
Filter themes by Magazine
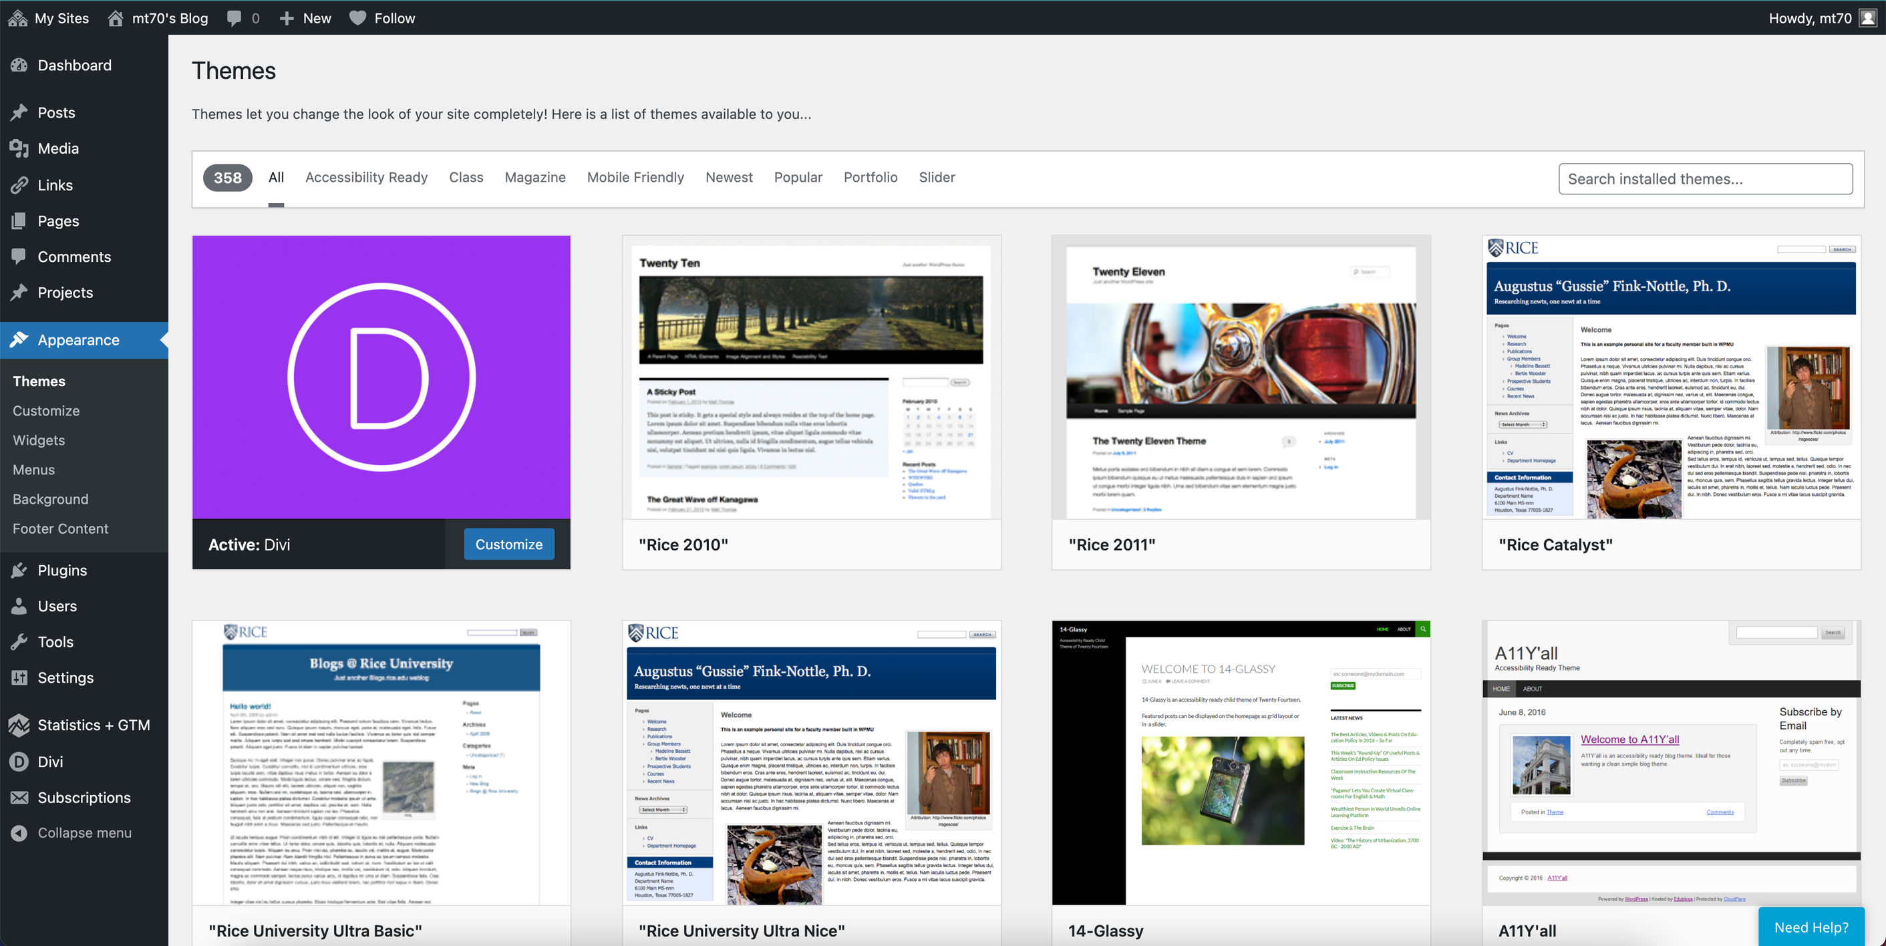pyautogui.click(x=535, y=177)
